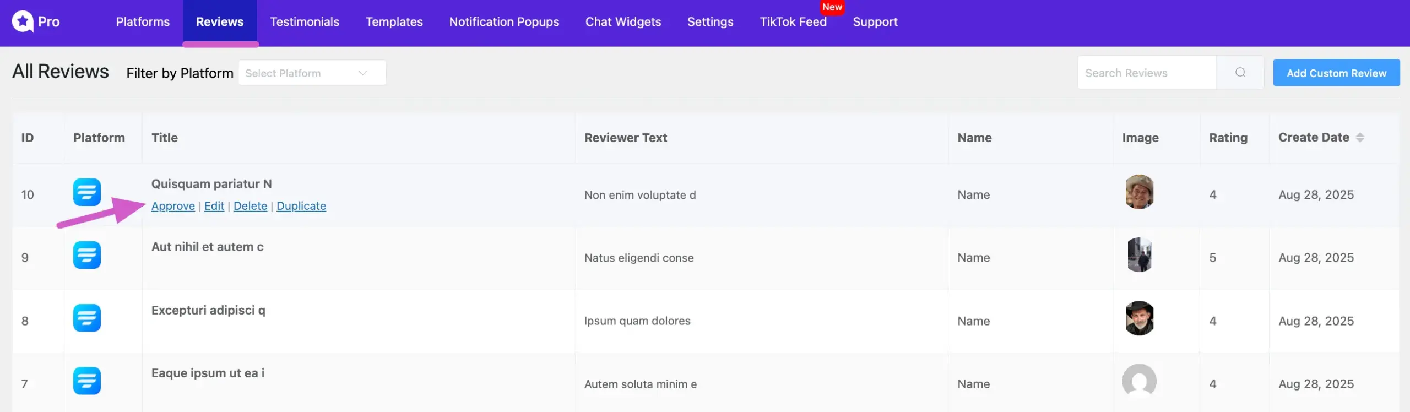Click the search magnifier icon button

1240,73
